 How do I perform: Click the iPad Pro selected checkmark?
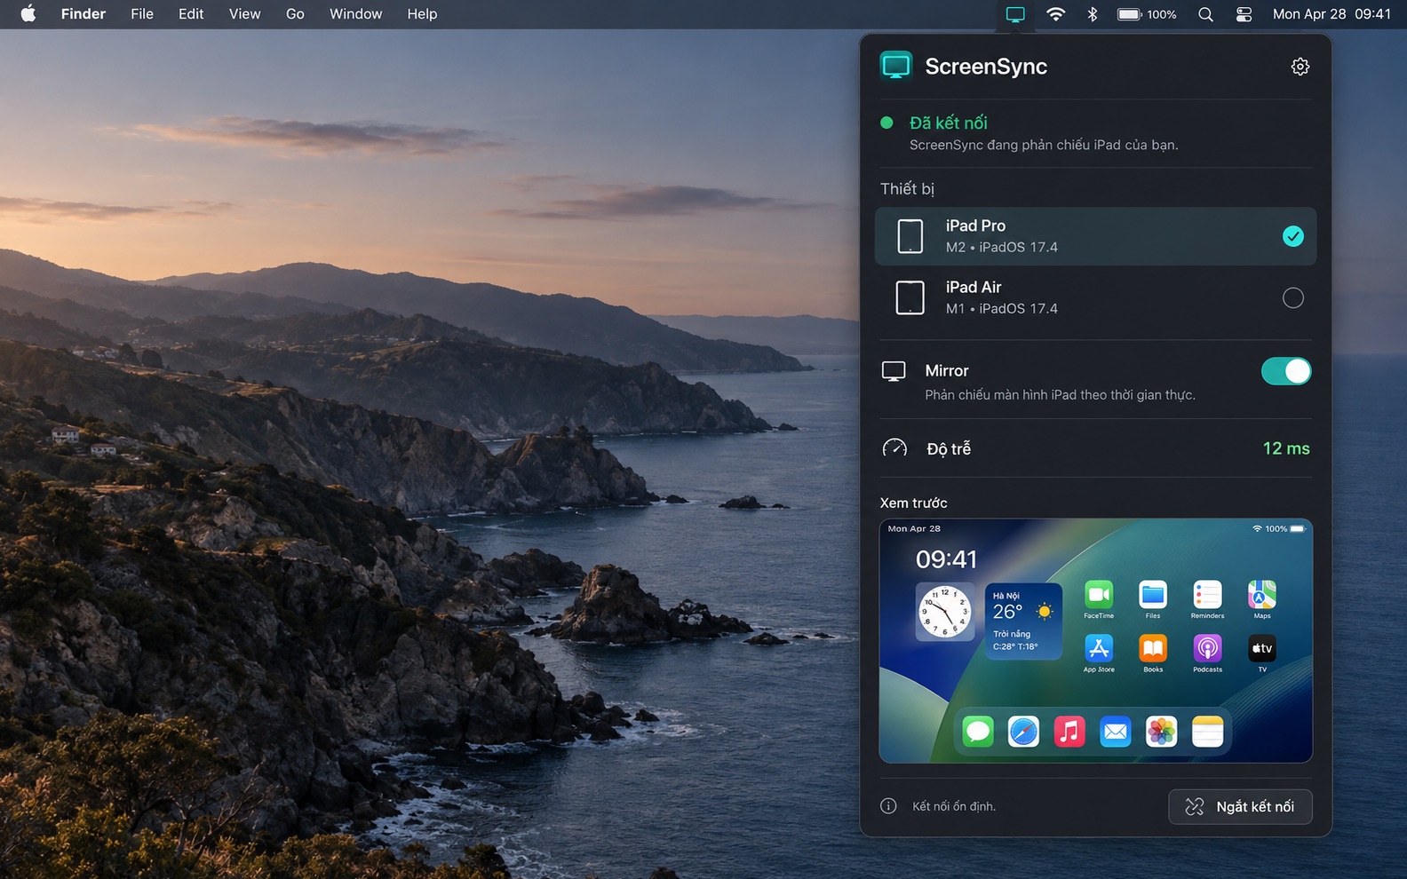[x=1293, y=236]
